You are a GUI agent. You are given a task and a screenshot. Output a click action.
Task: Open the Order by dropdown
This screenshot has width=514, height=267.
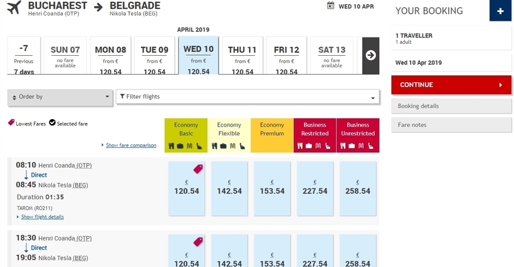60,97
